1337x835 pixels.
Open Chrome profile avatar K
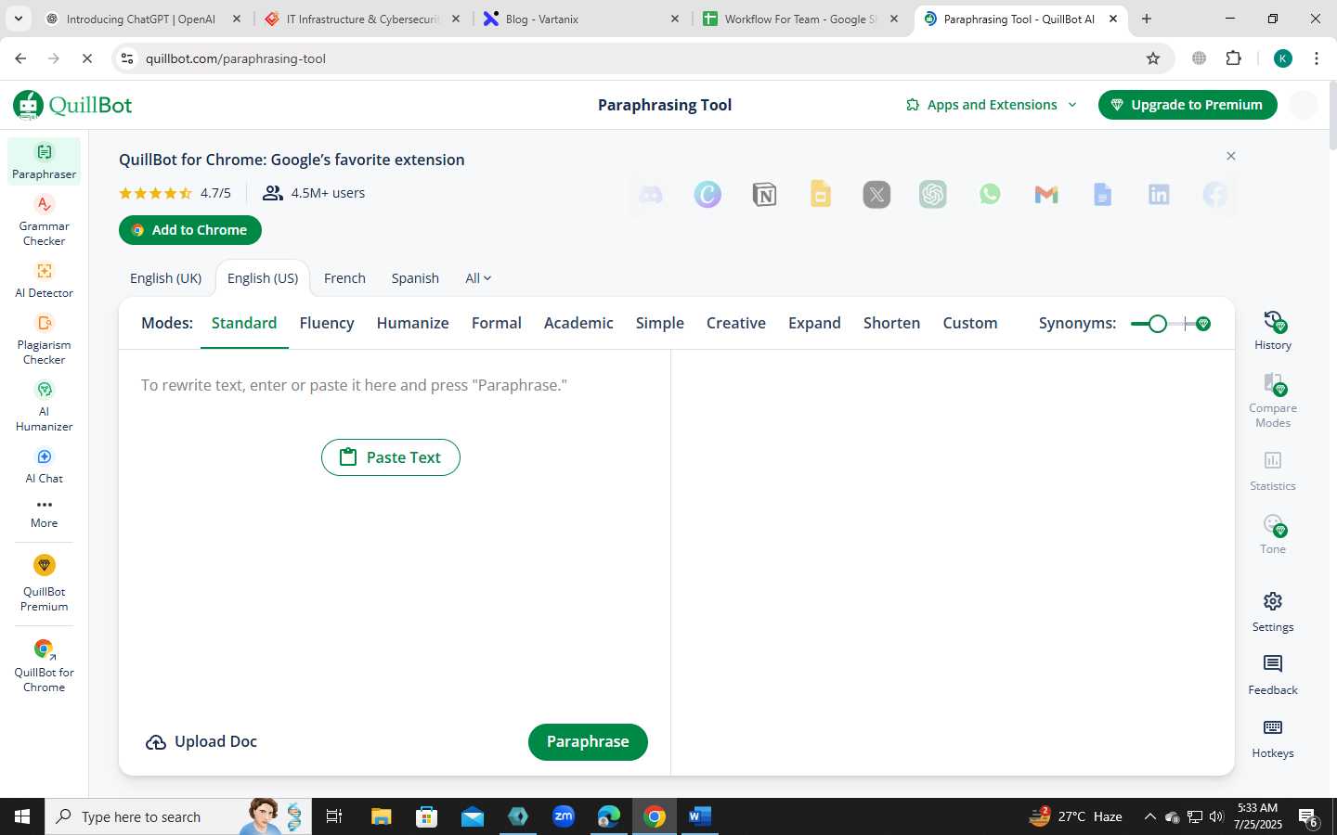(1283, 58)
